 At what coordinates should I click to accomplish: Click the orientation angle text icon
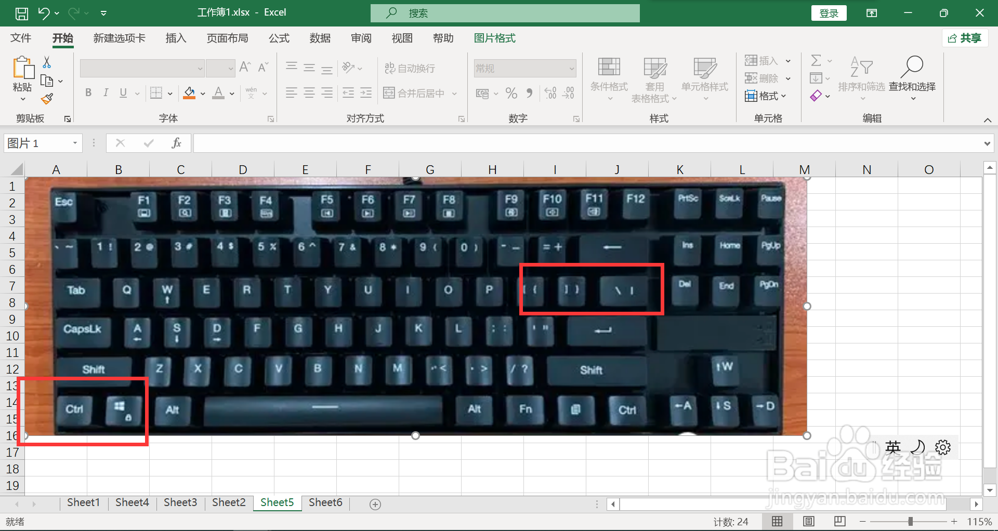click(x=348, y=68)
